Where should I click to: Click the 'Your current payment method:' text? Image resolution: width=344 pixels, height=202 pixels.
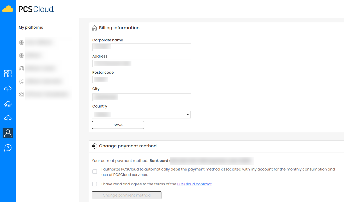pyautogui.click(x=120, y=161)
